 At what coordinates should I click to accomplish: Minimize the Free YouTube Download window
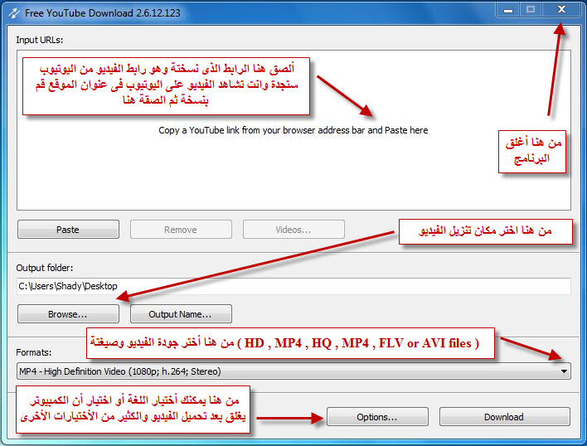508,10
